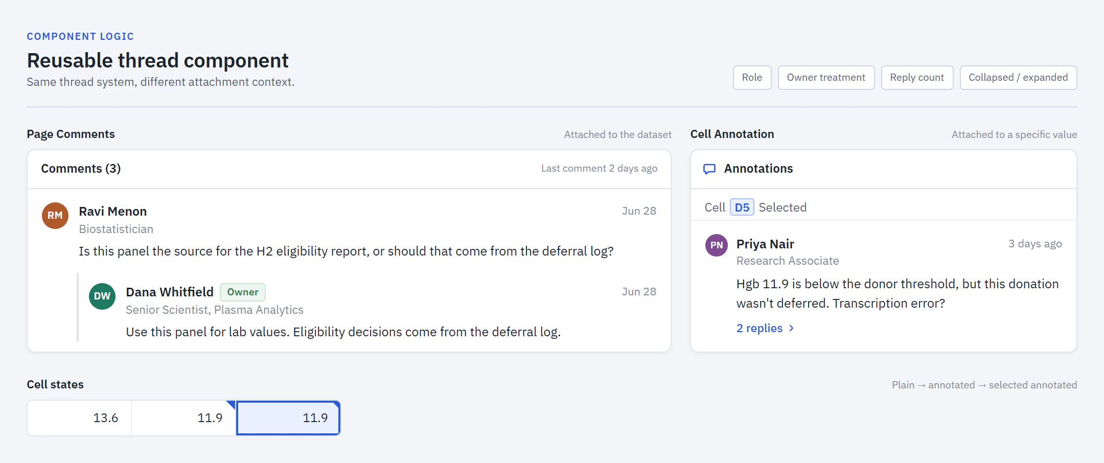The height and width of the screenshot is (463, 1104).
Task: Click the Reusable thread component heading
Action: [157, 61]
